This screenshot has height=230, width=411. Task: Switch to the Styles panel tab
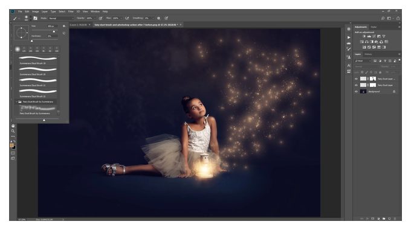pyautogui.click(x=374, y=27)
